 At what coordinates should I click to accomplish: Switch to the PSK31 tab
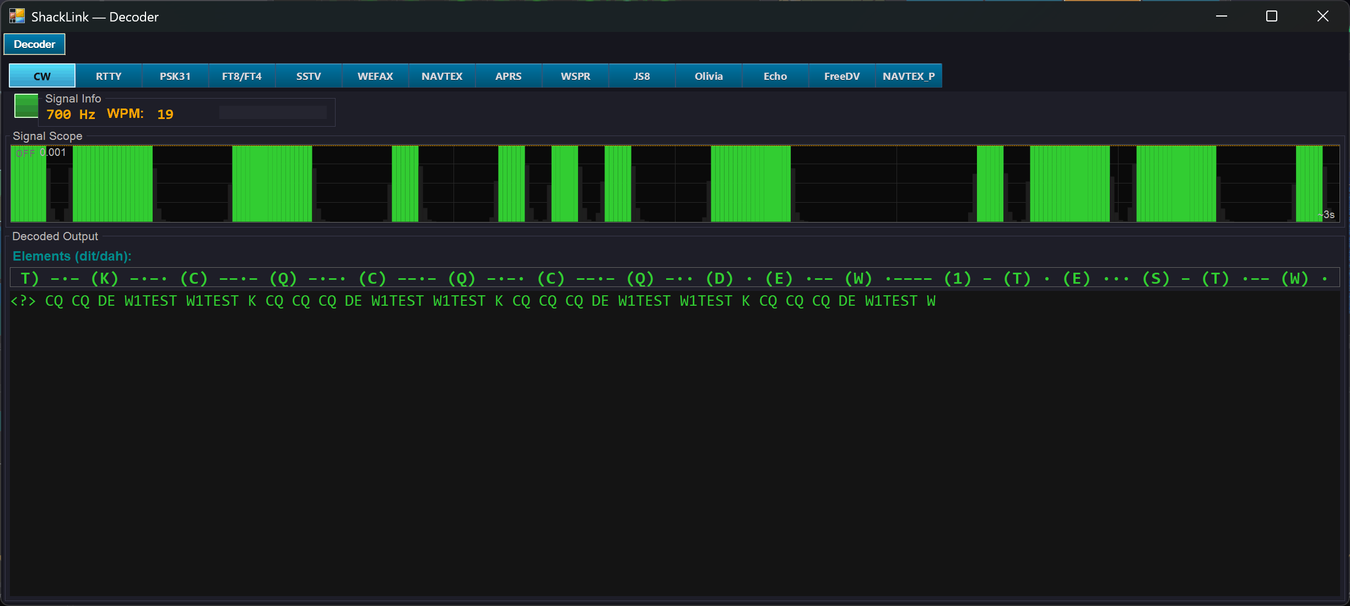coord(175,76)
